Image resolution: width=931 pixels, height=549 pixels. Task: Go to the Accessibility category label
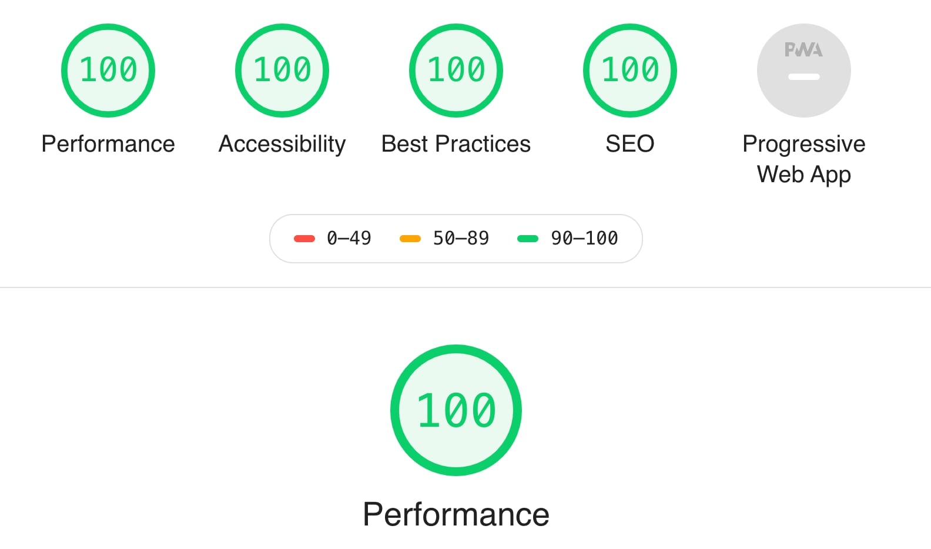coord(282,144)
